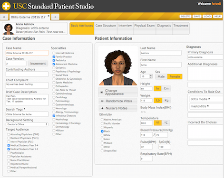The width and height of the screenshot is (224, 178).
Task: Switch to the Physical Exam tab
Action: 145,28
